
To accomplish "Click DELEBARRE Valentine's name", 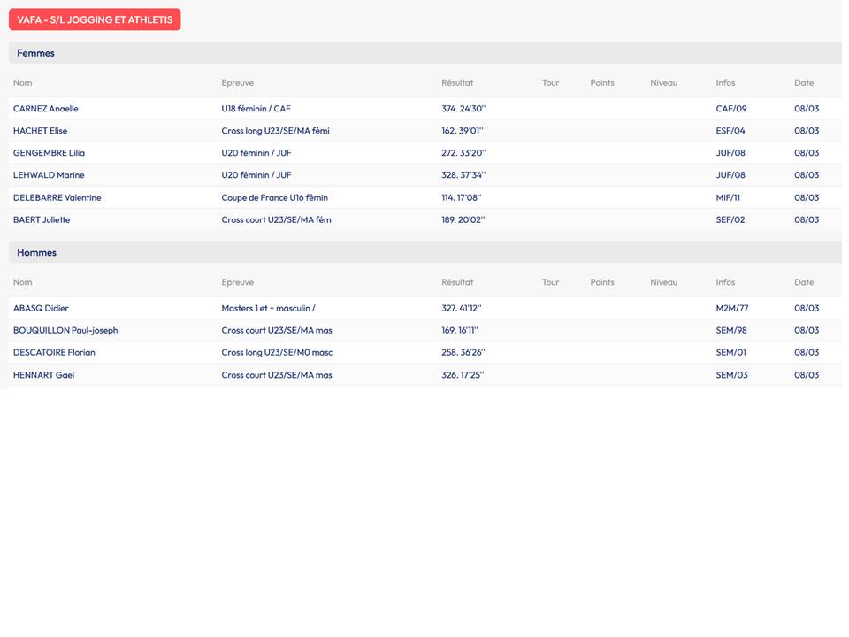I will 57,197.
